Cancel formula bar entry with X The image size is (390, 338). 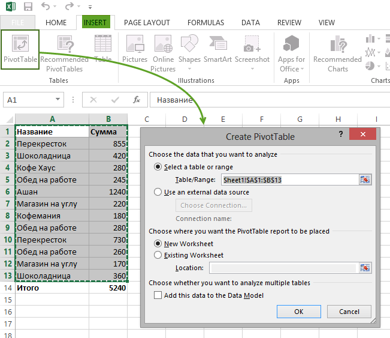click(93, 100)
